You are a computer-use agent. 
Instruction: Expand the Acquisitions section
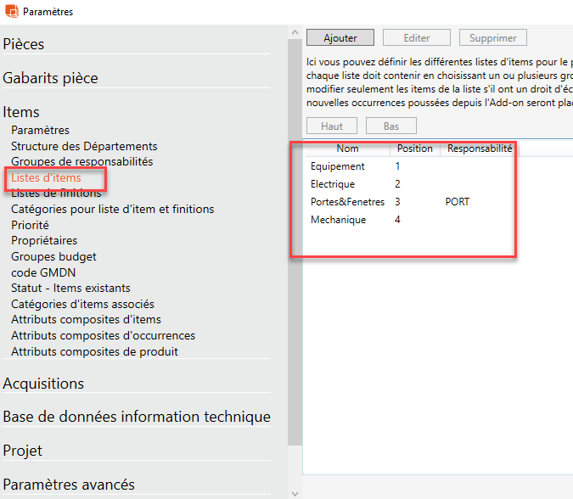tap(43, 384)
